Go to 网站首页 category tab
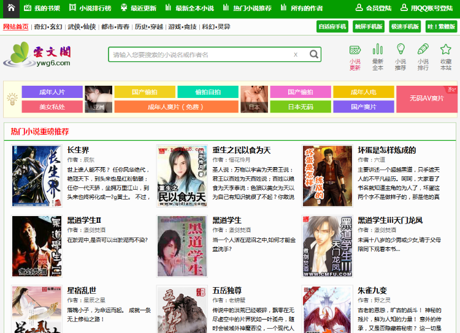Viewport: 460px width, 333px height. coord(15,27)
